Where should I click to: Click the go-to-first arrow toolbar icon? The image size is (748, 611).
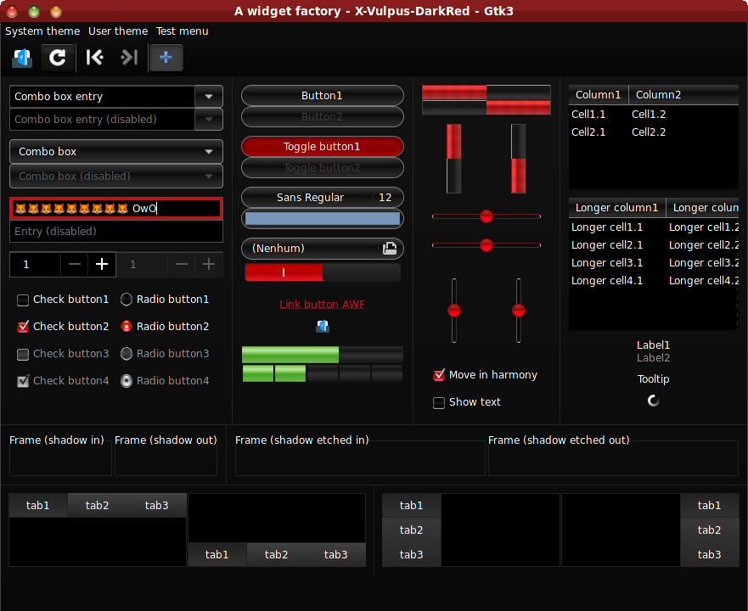pos(94,58)
